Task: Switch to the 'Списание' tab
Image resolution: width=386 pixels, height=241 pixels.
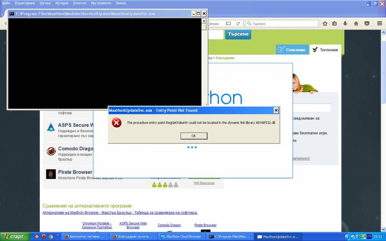Action: 292,50
